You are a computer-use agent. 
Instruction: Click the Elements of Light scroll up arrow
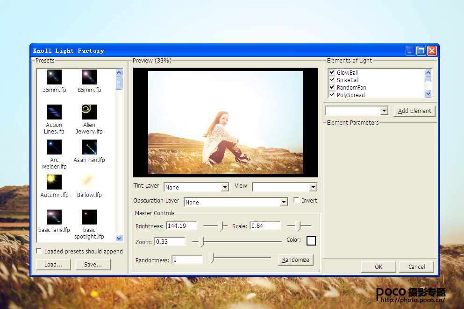pyautogui.click(x=428, y=72)
